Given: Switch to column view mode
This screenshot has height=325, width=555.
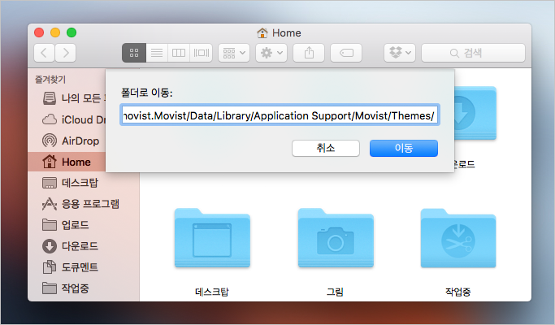Looking at the screenshot, I should [x=179, y=53].
